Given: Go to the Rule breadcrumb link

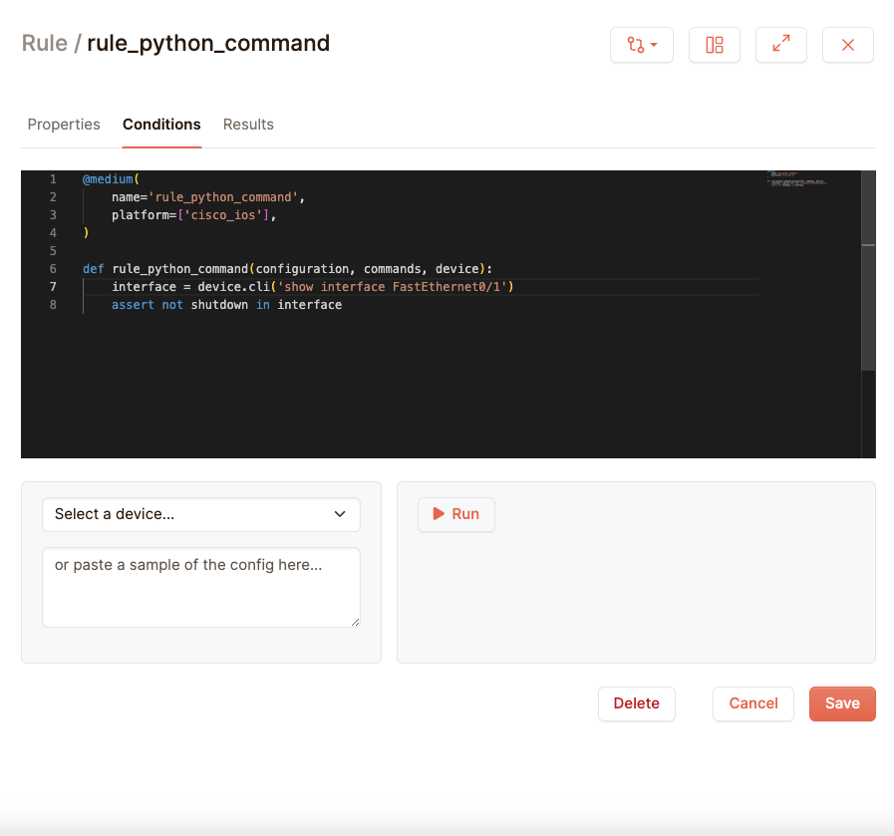Looking at the screenshot, I should (44, 44).
